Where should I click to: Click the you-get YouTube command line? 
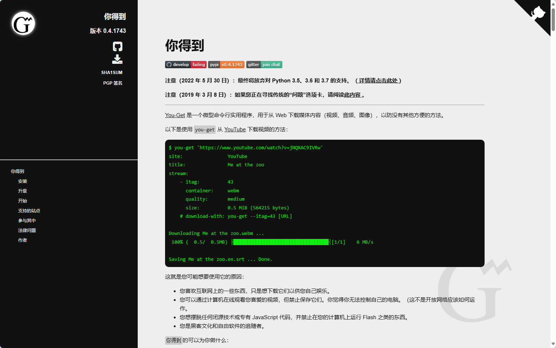[246, 148]
